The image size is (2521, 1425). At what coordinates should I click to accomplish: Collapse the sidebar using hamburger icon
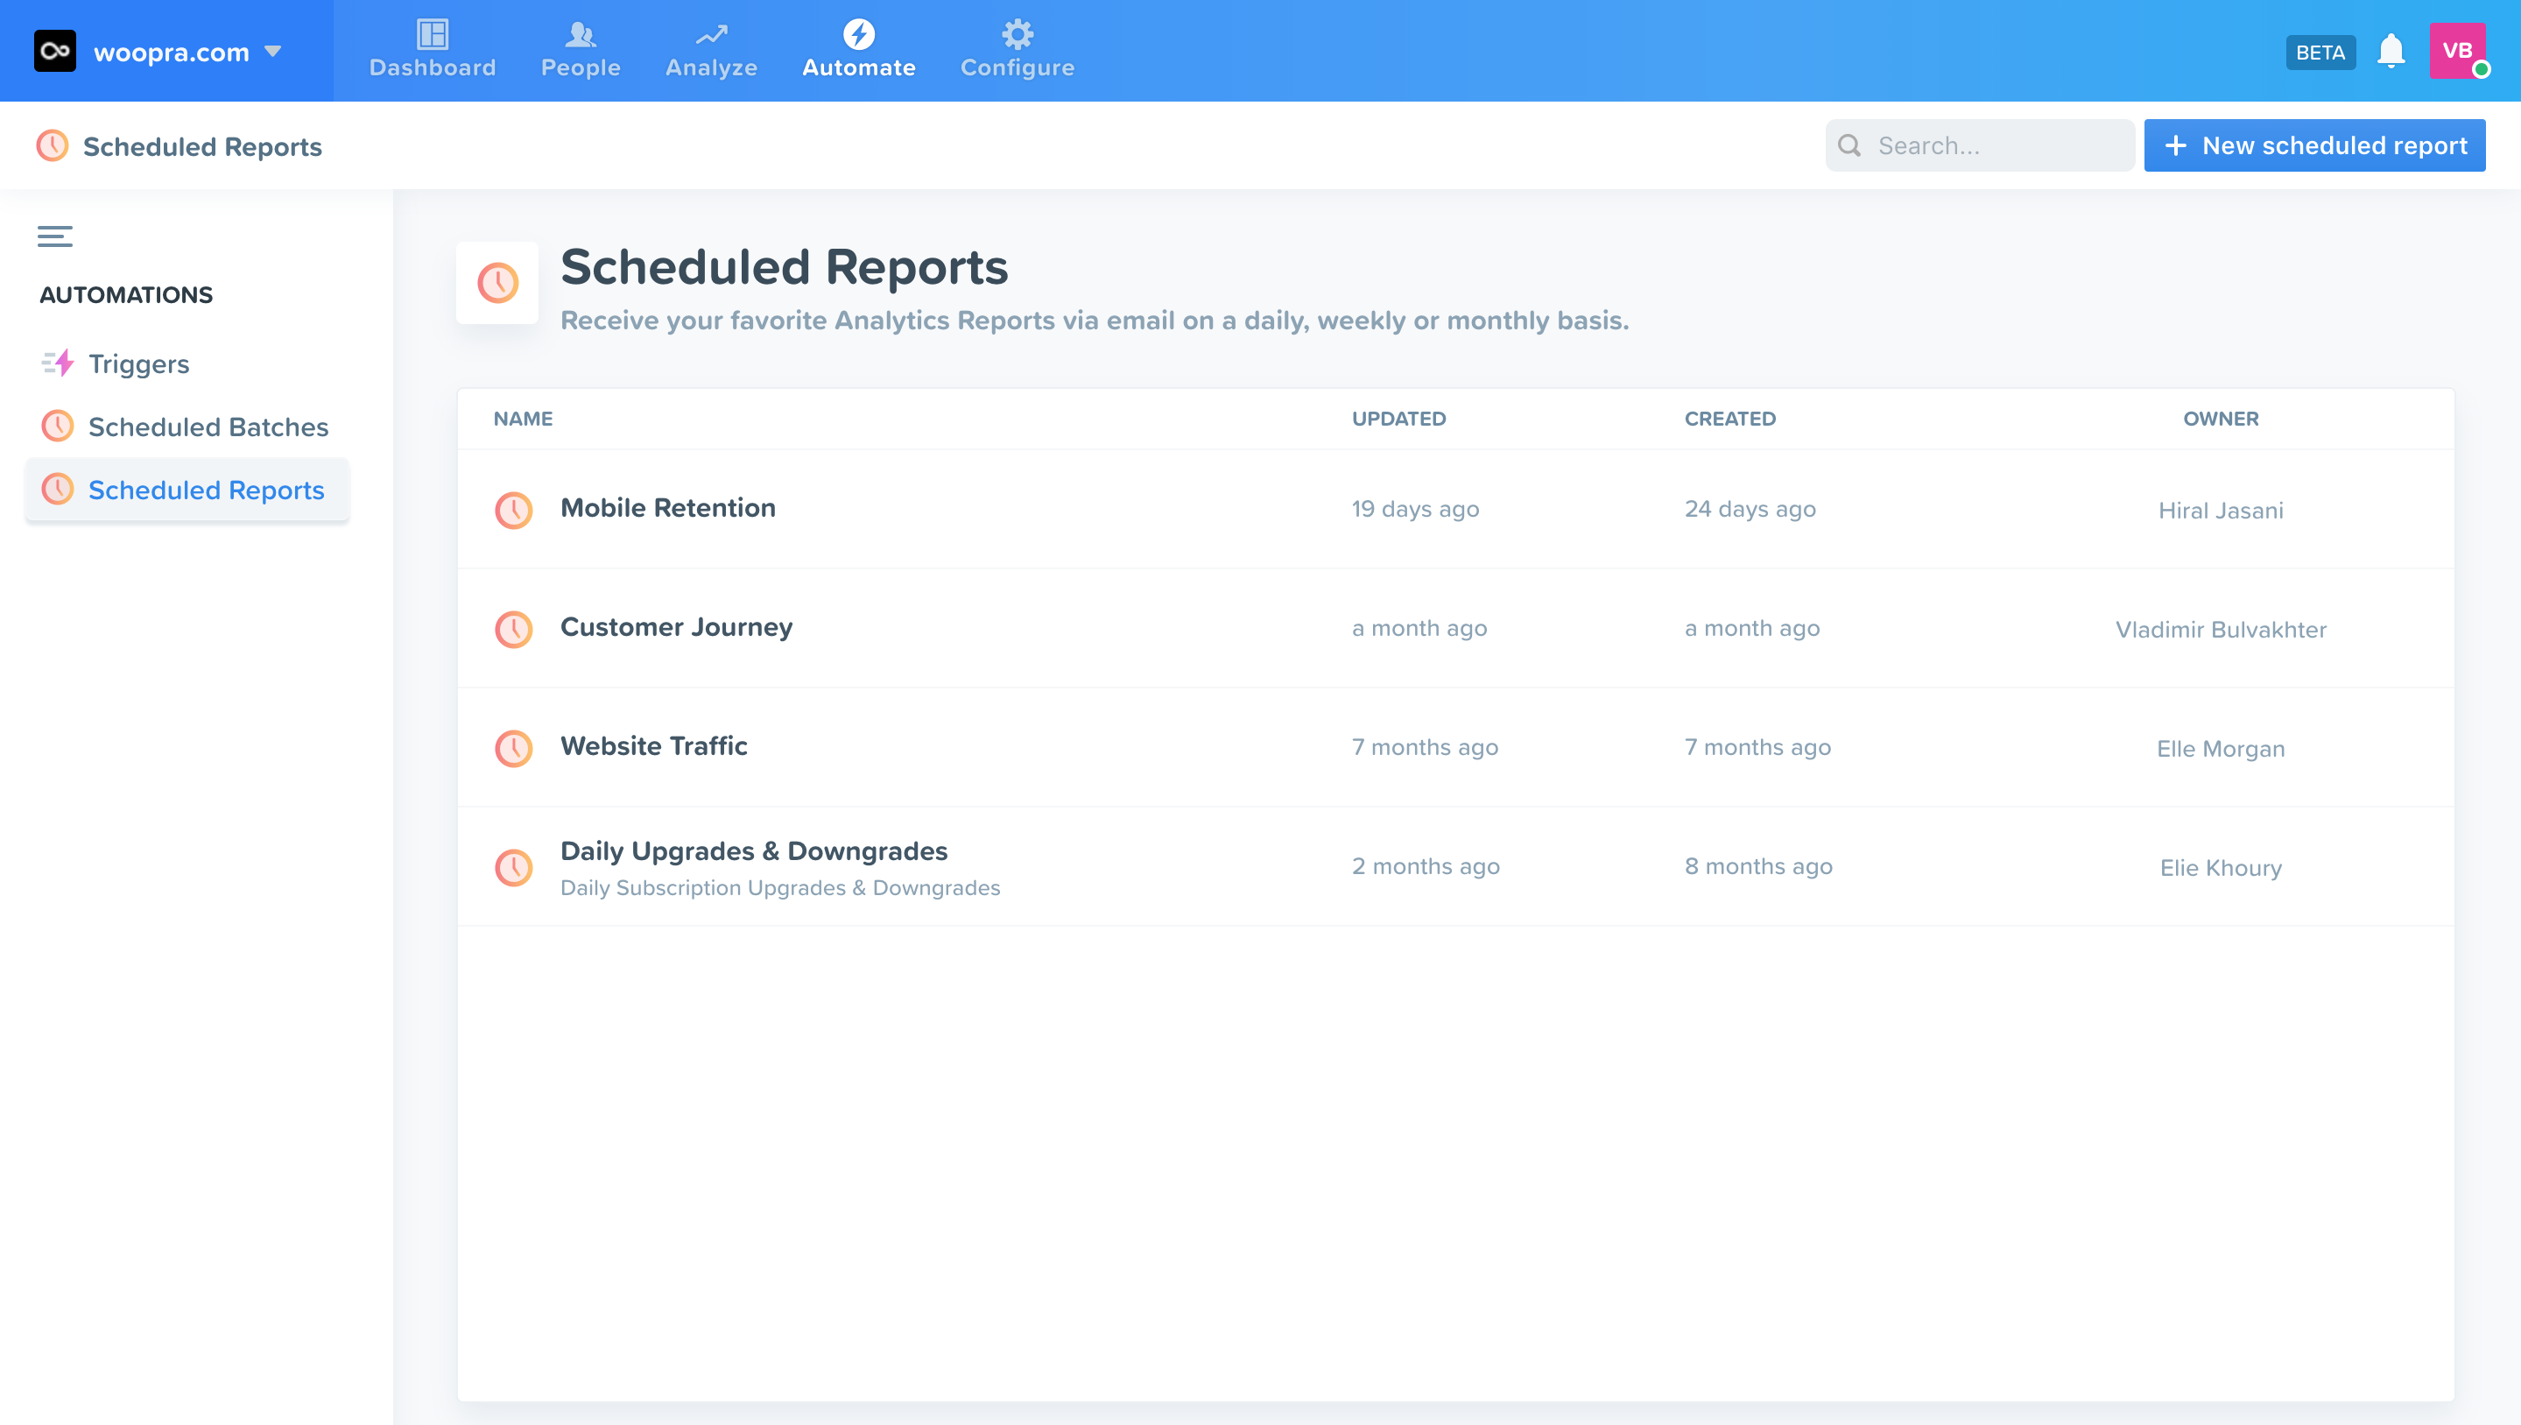pos(55,236)
